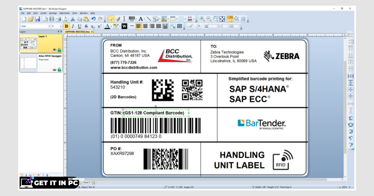374x196 pixels.
Task: Open the File menu
Action: [x=23, y=13]
